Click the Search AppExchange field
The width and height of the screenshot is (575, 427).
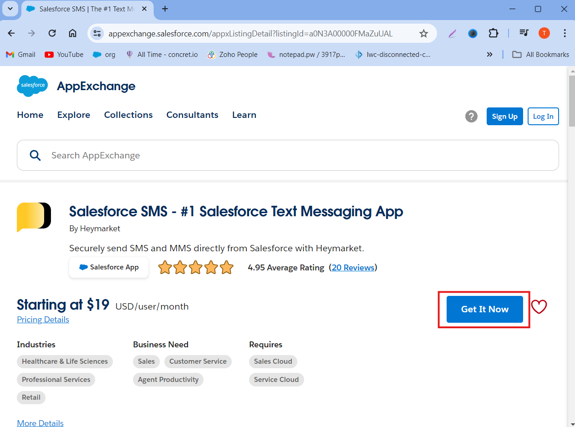(x=288, y=155)
